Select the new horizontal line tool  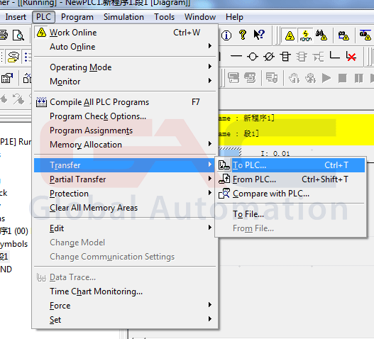coord(236,57)
